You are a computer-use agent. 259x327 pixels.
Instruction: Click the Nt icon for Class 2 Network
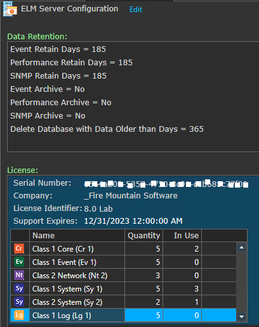point(19,275)
